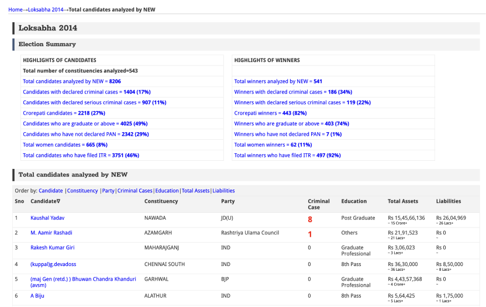Open the Loksabha 2014 breadcrumb link
Image resolution: width=486 pixels, height=307 pixels.
[46, 9]
